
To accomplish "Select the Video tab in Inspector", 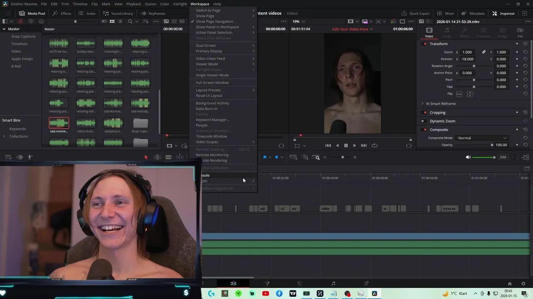I will 429,32.
